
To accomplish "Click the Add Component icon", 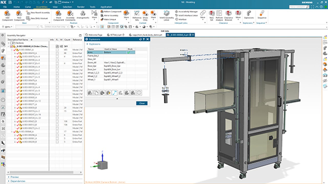I will pyautogui.click(x=7, y=14).
